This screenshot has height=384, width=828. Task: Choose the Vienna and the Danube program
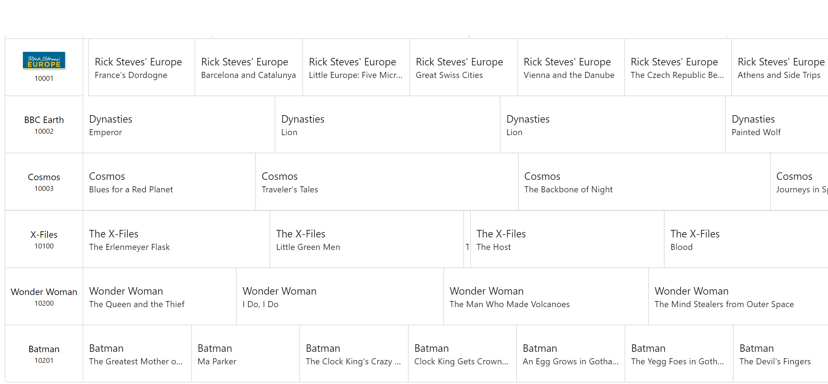571,68
